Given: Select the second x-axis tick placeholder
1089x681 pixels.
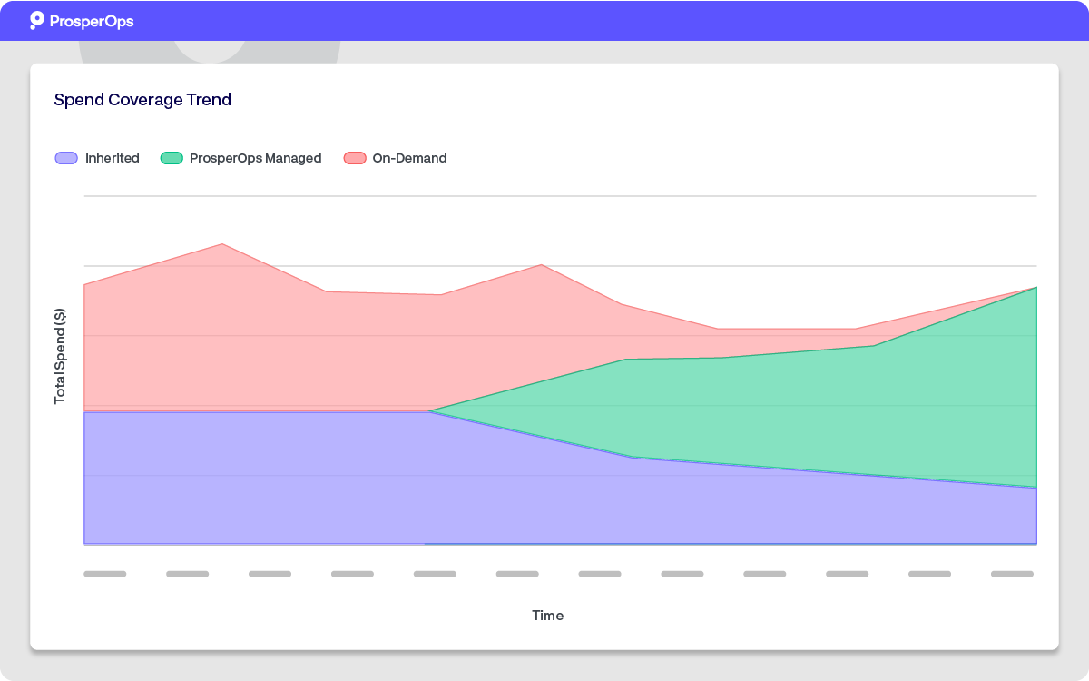Looking at the screenshot, I should [x=187, y=574].
